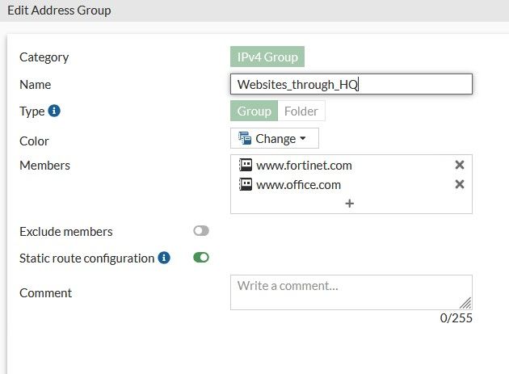
Task: Open the Change color dropdown
Action: [275, 138]
